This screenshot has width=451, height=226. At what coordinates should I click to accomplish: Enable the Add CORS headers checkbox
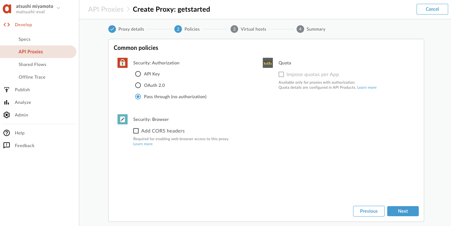click(136, 131)
